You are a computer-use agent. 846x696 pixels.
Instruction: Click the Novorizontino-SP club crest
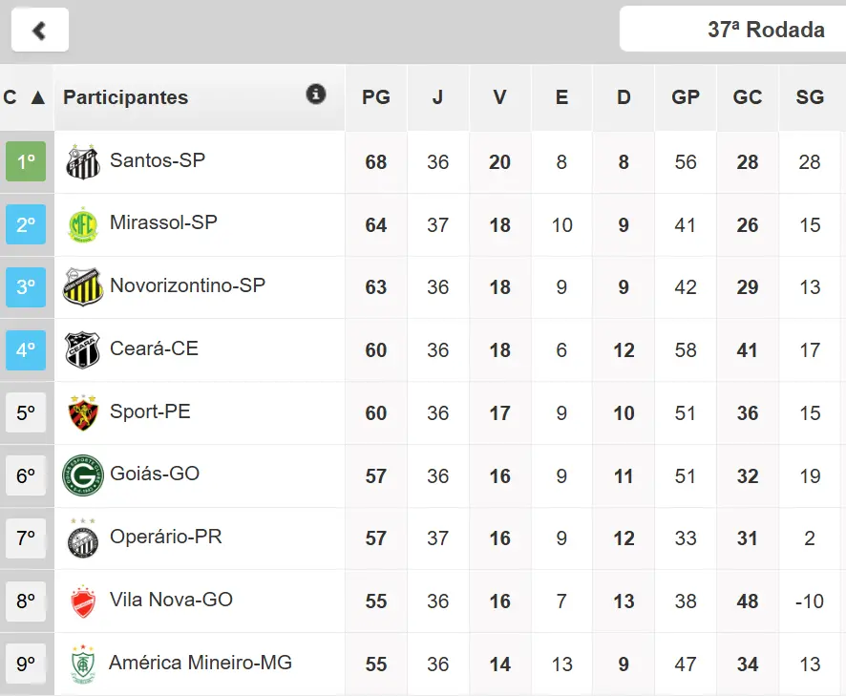click(x=83, y=287)
